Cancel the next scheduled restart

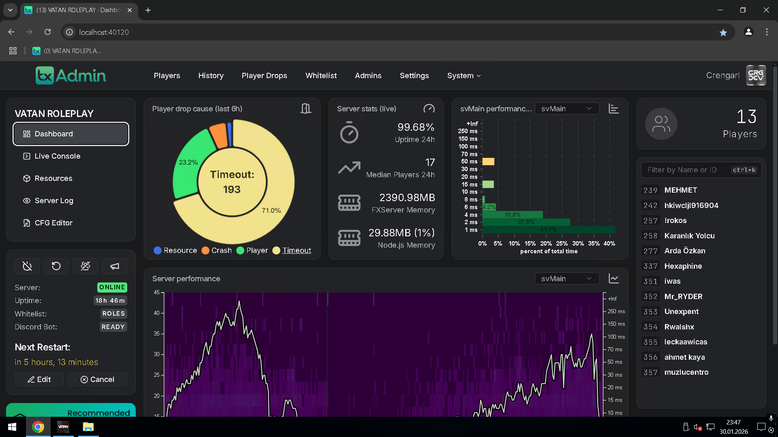[97, 380]
